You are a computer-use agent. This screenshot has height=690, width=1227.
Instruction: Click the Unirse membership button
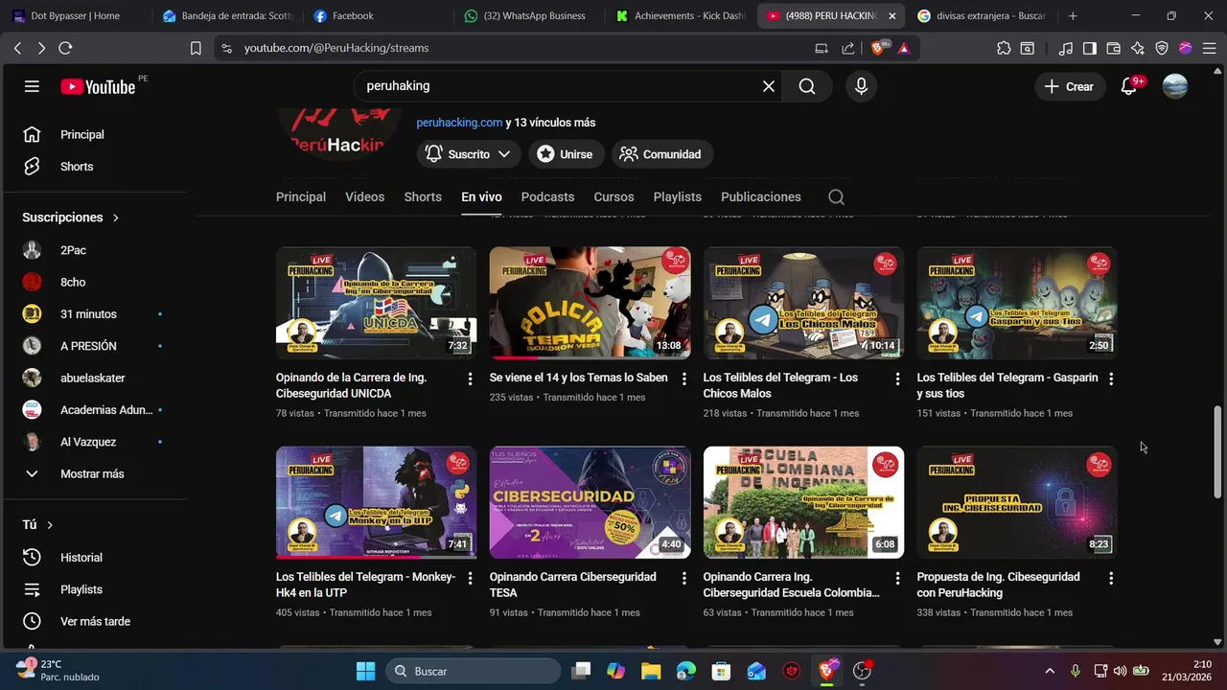[x=565, y=153]
